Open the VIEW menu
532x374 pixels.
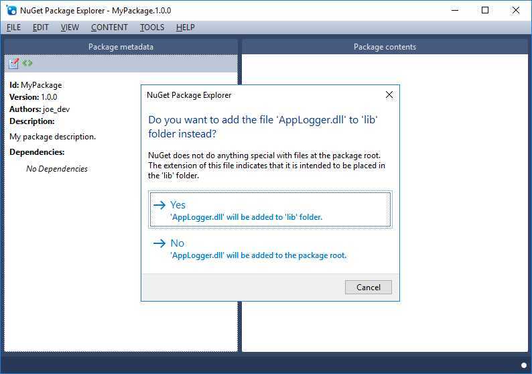(x=70, y=27)
